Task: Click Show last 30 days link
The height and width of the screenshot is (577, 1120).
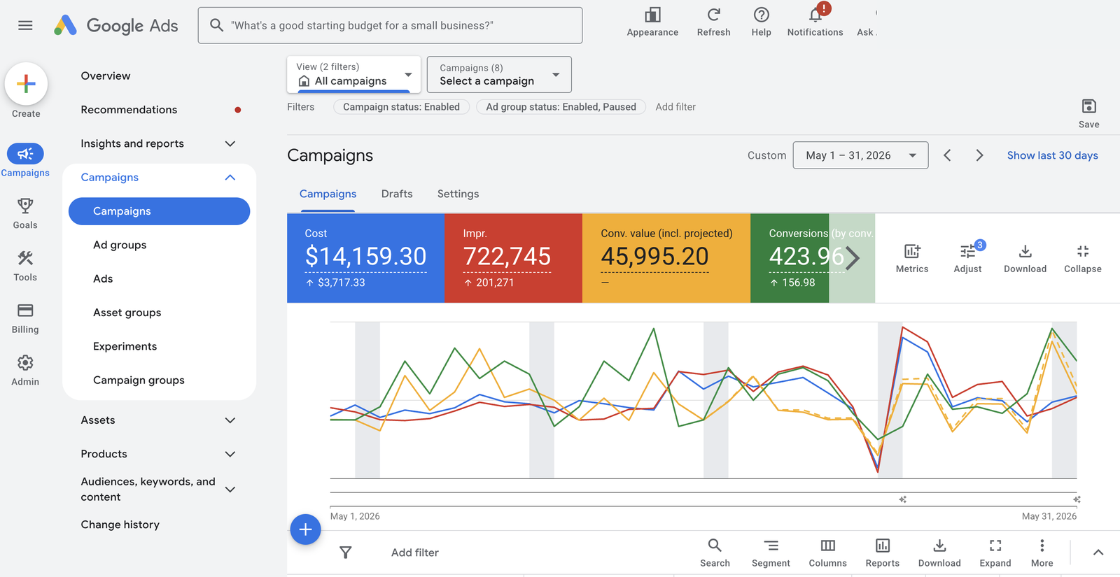Action: [1052, 155]
